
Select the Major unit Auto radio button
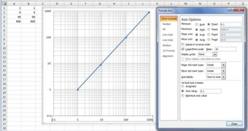197,35
